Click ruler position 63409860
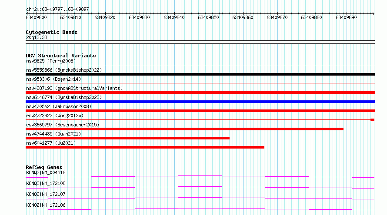387x215 pixels. [x=243, y=17]
